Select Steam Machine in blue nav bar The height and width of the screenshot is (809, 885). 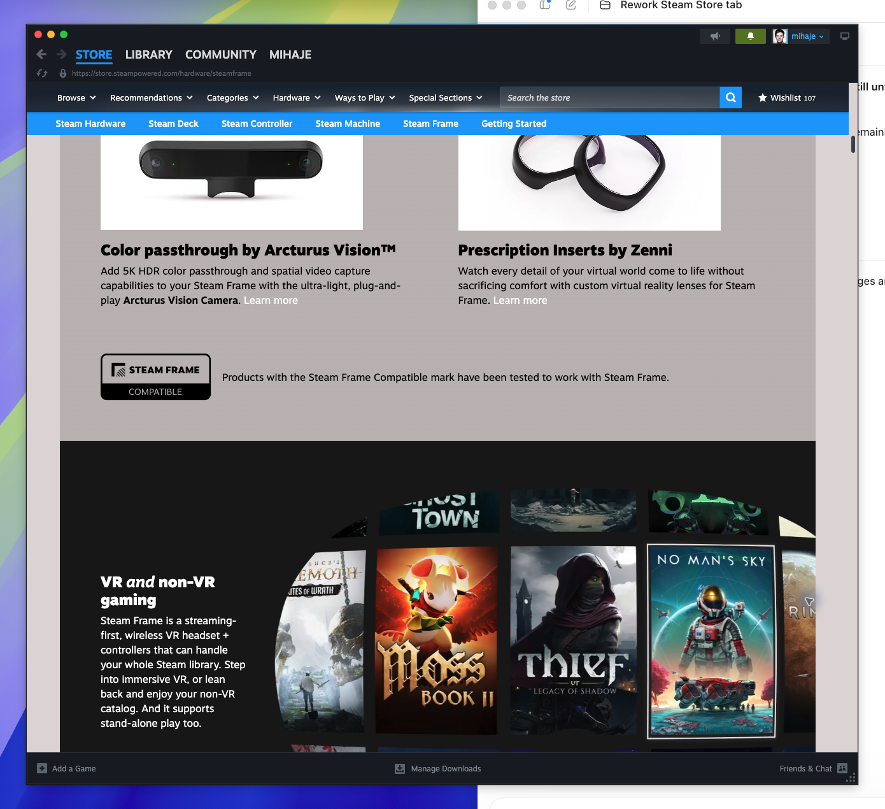tap(348, 124)
